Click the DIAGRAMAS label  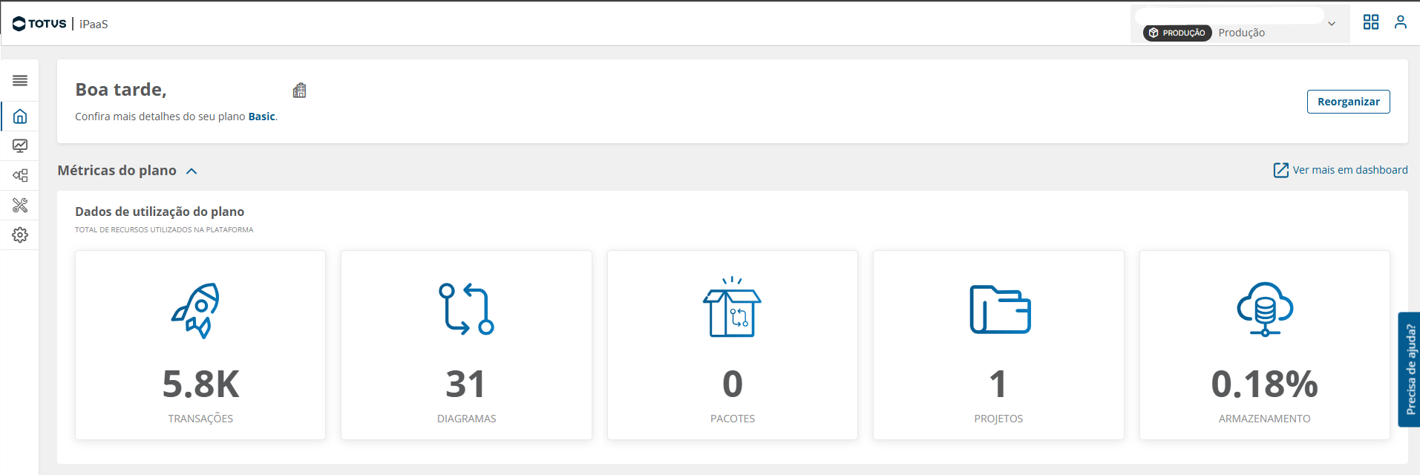pyautogui.click(x=466, y=419)
